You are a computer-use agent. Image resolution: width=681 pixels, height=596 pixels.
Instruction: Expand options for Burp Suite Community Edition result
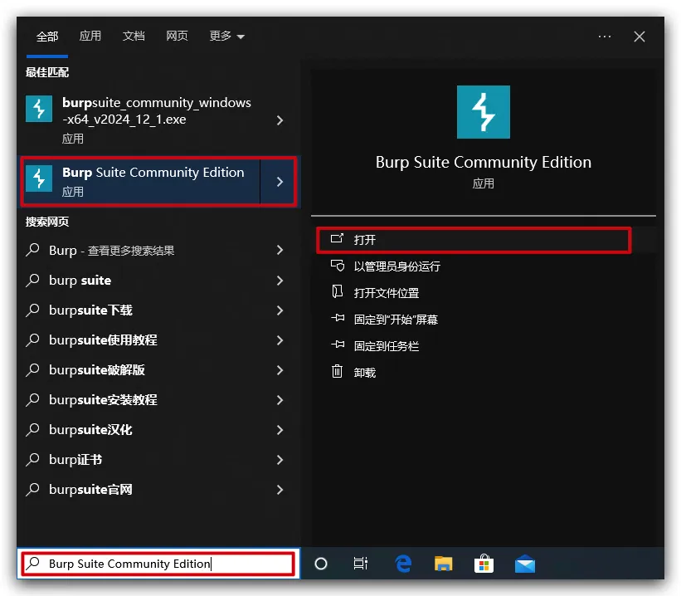pos(280,182)
